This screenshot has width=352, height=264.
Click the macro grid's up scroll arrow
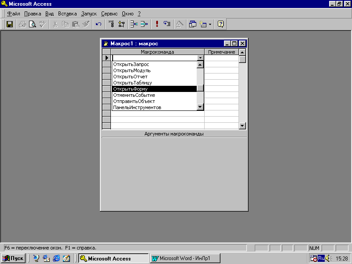click(242, 52)
